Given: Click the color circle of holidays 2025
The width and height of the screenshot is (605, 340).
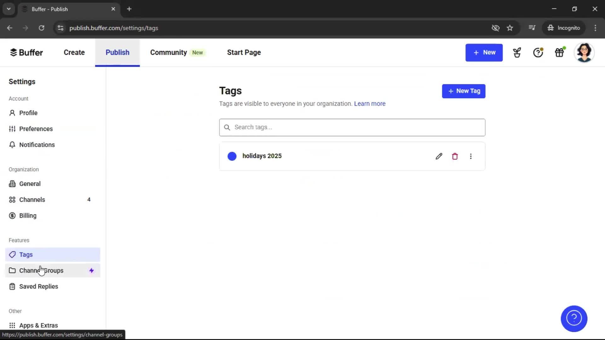Looking at the screenshot, I should (x=232, y=156).
